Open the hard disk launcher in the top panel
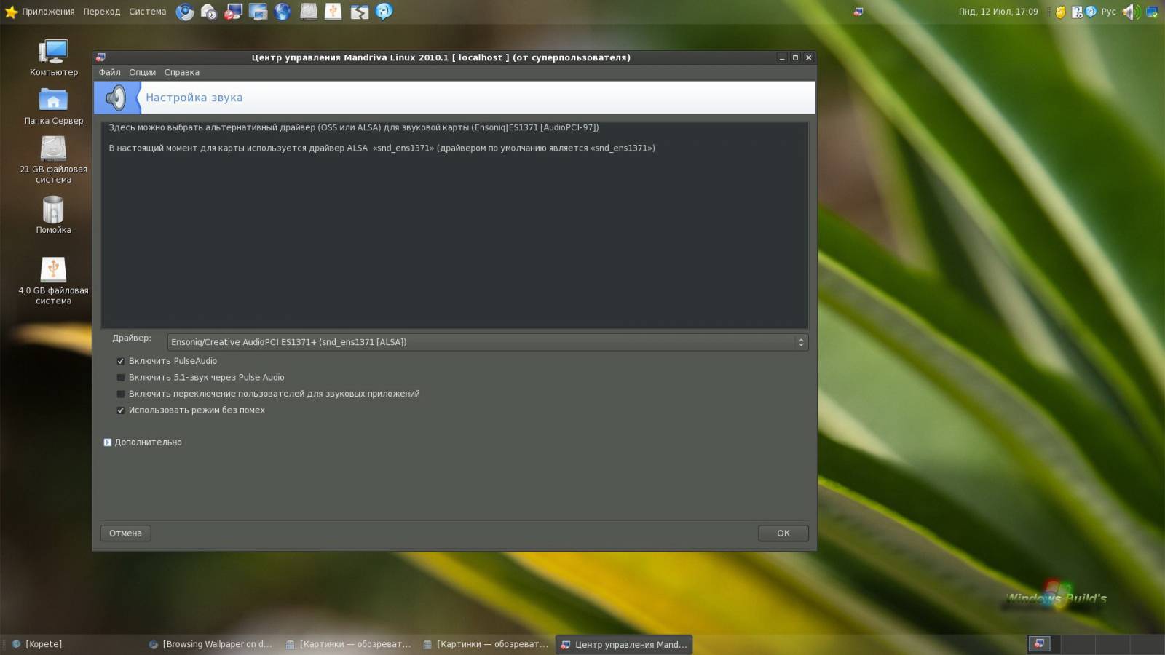The image size is (1165, 655). tap(309, 12)
